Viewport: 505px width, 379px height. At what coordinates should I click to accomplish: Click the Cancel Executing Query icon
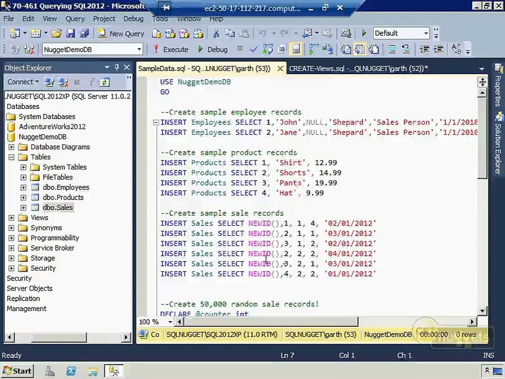(x=239, y=49)
